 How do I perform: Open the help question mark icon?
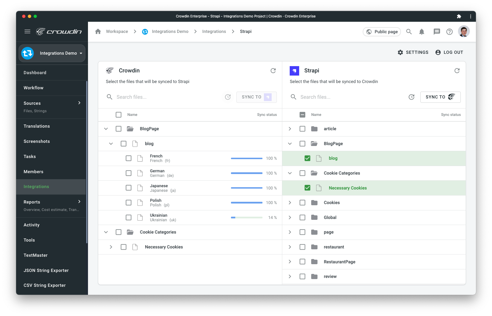[x=449, y=32]
